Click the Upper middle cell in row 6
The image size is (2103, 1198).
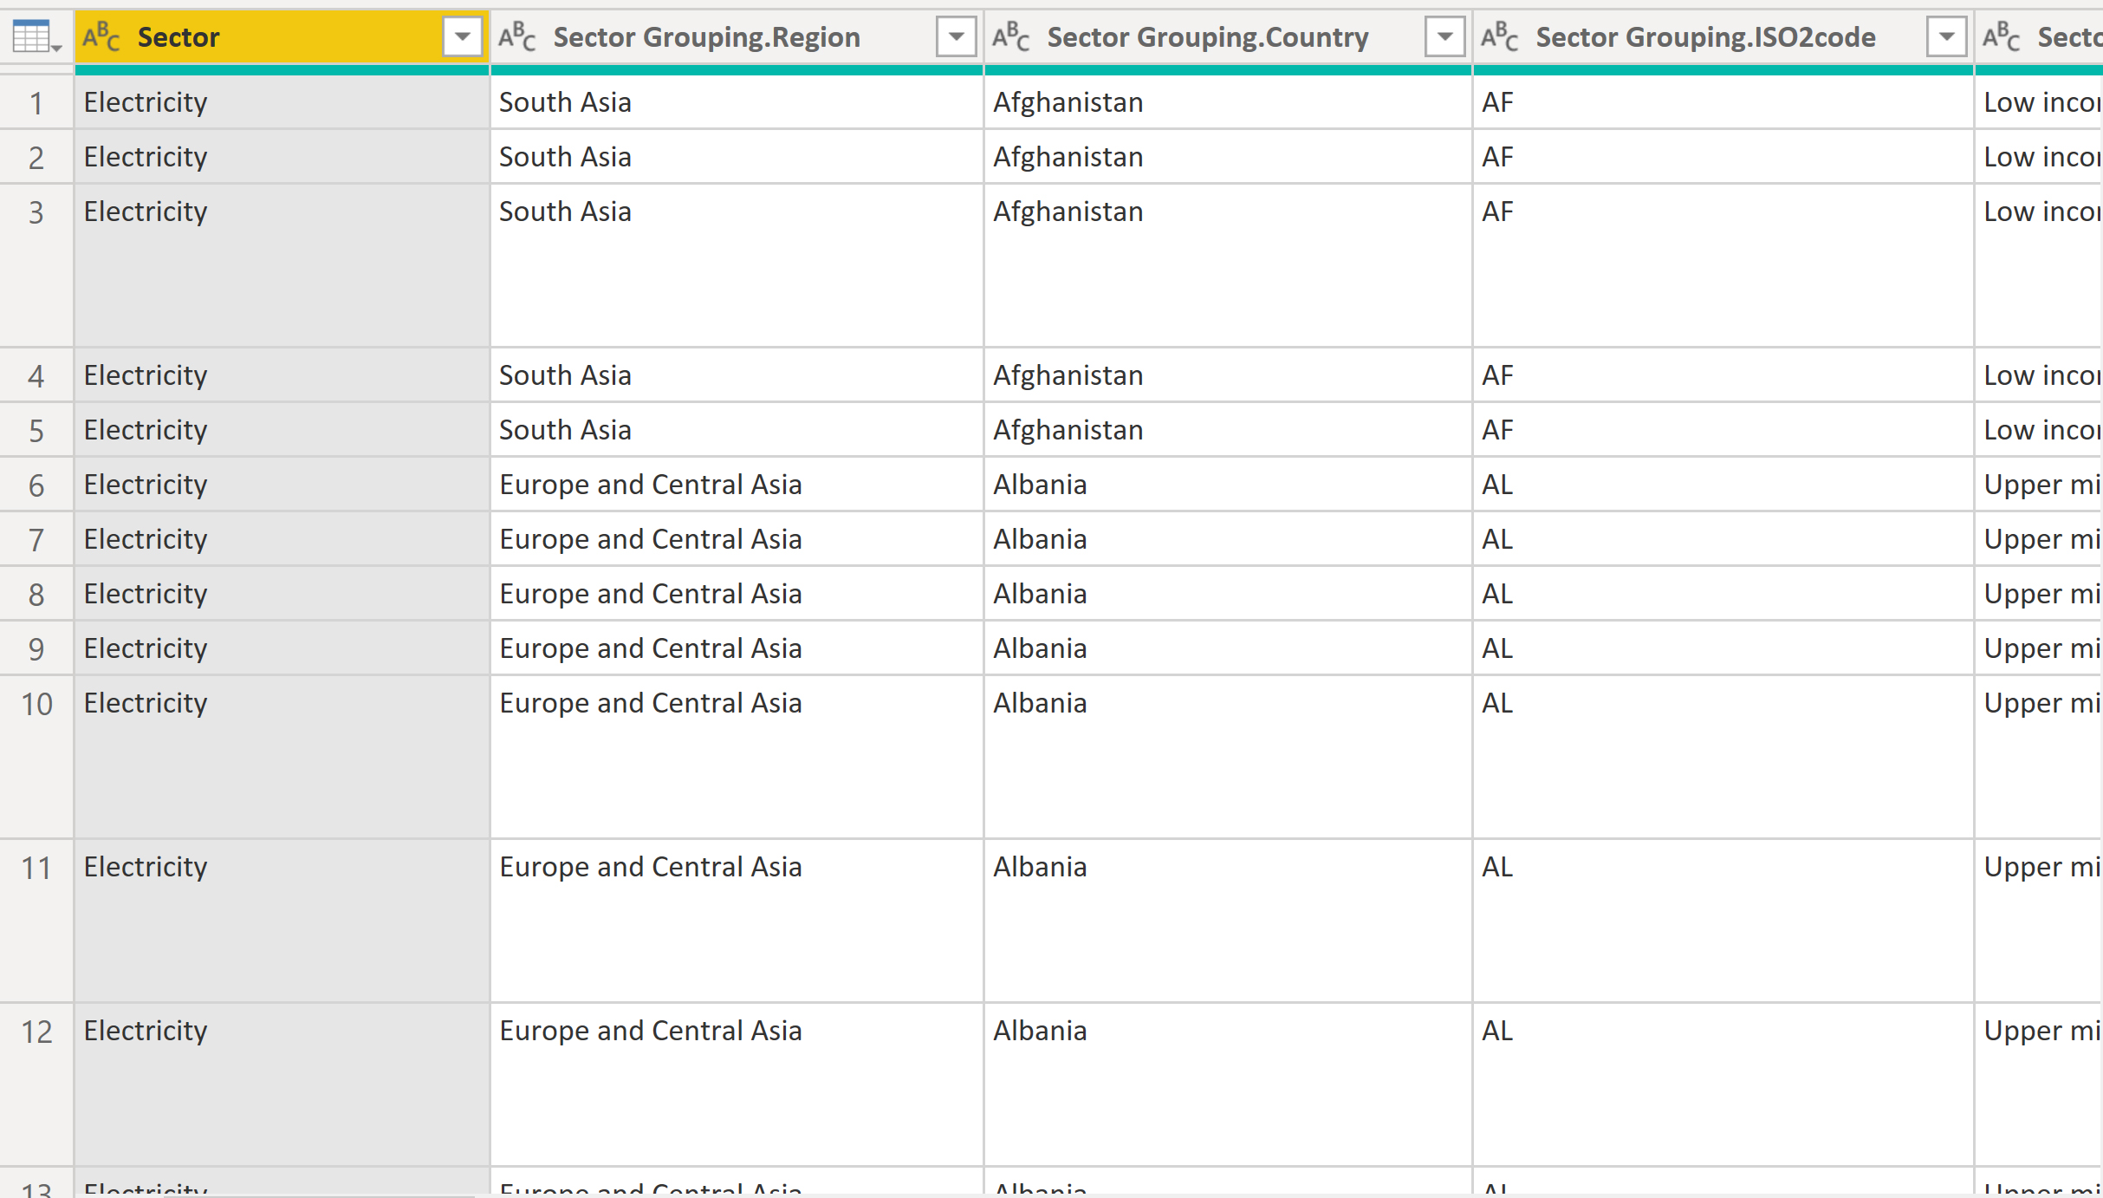2039,485
